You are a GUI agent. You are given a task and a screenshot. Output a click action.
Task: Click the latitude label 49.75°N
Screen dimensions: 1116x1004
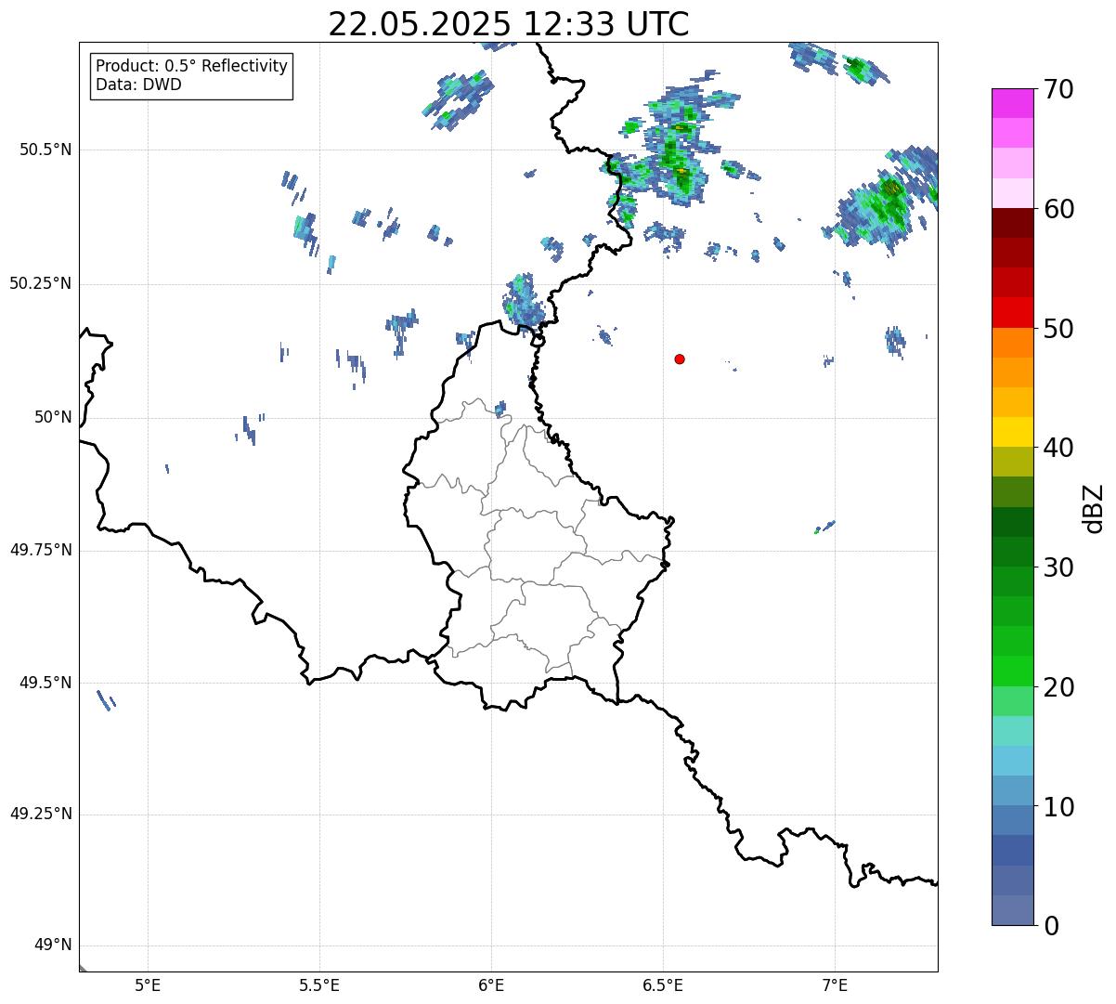[41, 550]
